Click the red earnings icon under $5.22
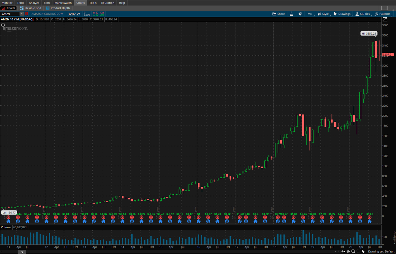The width and height of the screenshot is (396, 254). [x=331, y=217]
